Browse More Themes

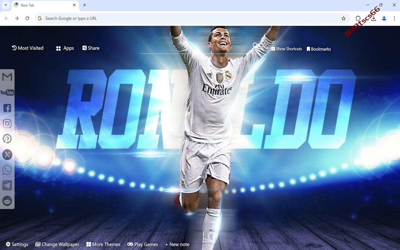pos(103,244)
